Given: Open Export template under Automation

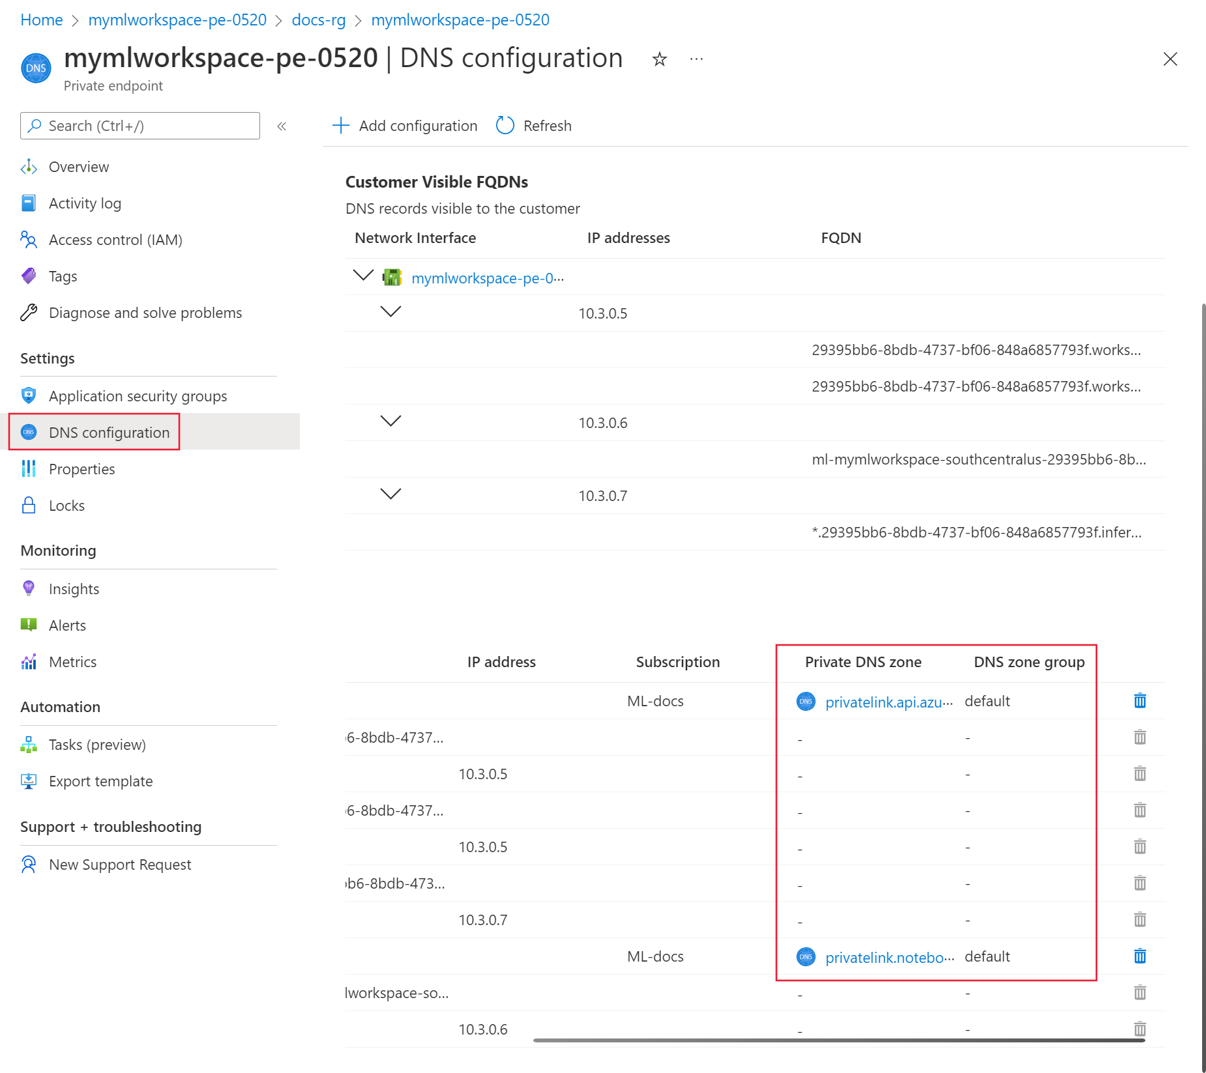Looking at the screenshot, I should (100, 780).
